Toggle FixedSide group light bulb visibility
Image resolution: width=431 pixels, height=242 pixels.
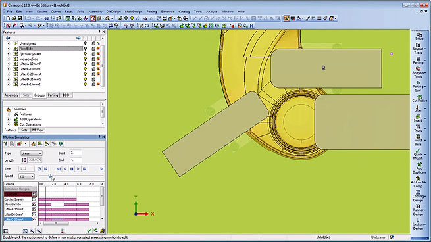pos(86,49)
